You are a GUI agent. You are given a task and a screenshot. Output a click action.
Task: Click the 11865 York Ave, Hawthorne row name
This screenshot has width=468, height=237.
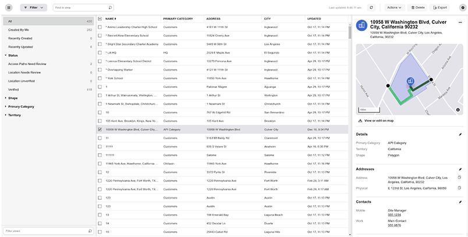(132, 164)
